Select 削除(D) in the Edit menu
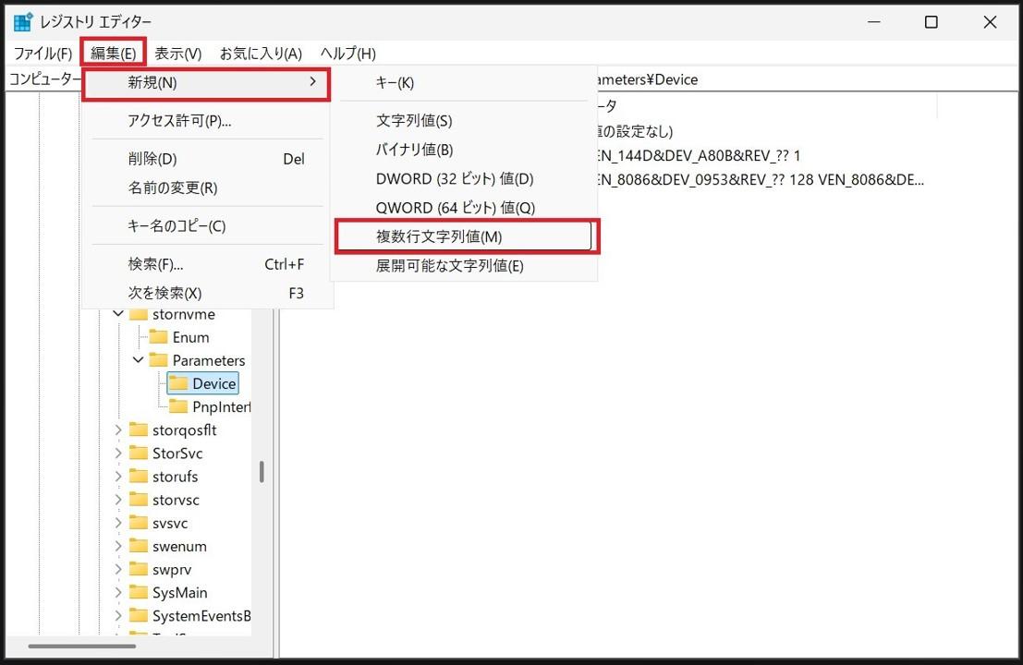This screenshot has width=1023, height=665. pos(208,159)
